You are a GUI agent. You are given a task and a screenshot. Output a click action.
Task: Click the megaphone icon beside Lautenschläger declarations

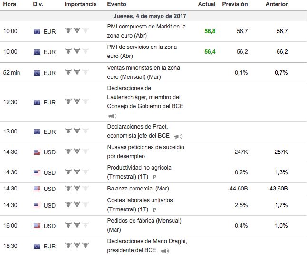[x=112, y=116]
